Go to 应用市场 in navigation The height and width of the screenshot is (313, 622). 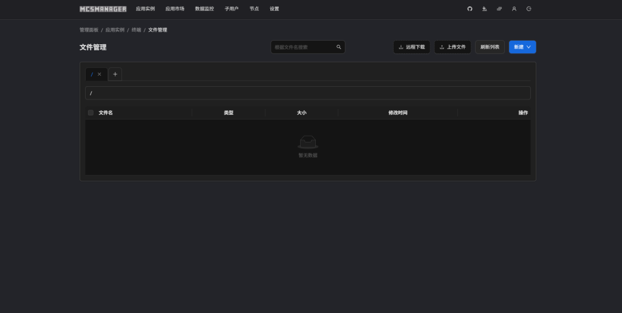coord(175,9)
